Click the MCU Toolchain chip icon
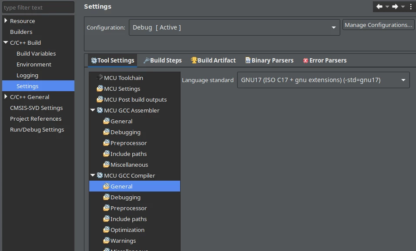 point(100,78)
